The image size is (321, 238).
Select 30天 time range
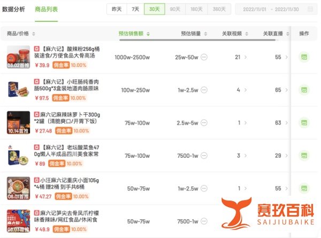click(x=155, y=9)
